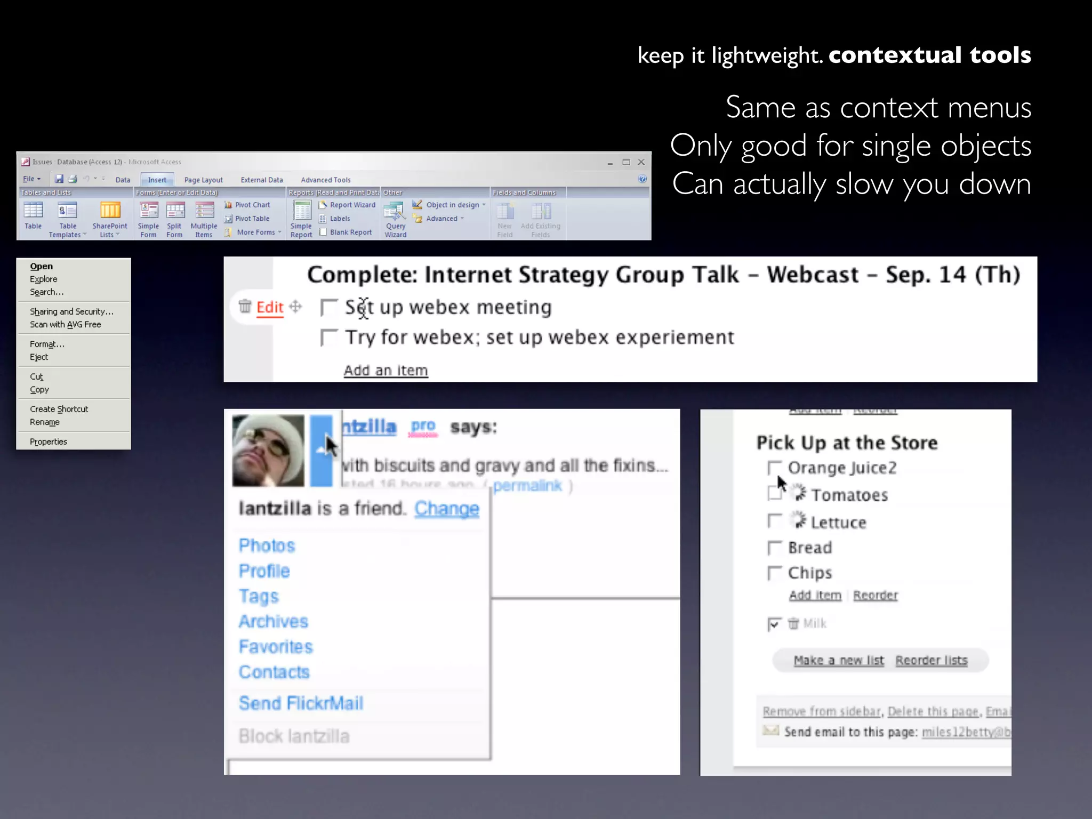
Task: Insert a Pivot Table
Action: (247, 219)
